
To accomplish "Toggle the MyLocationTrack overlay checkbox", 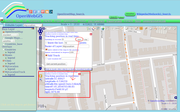I will click(4, 72).
